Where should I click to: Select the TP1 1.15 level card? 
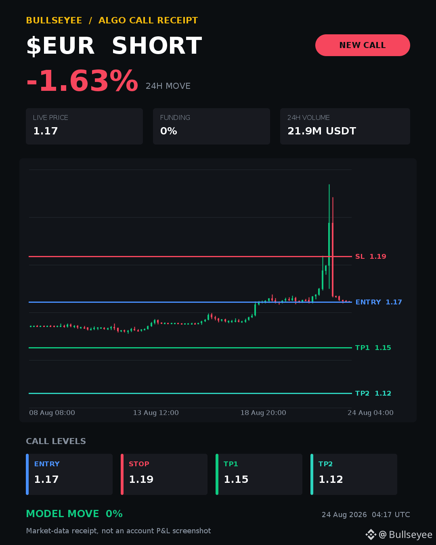click(x=259, y=474)
